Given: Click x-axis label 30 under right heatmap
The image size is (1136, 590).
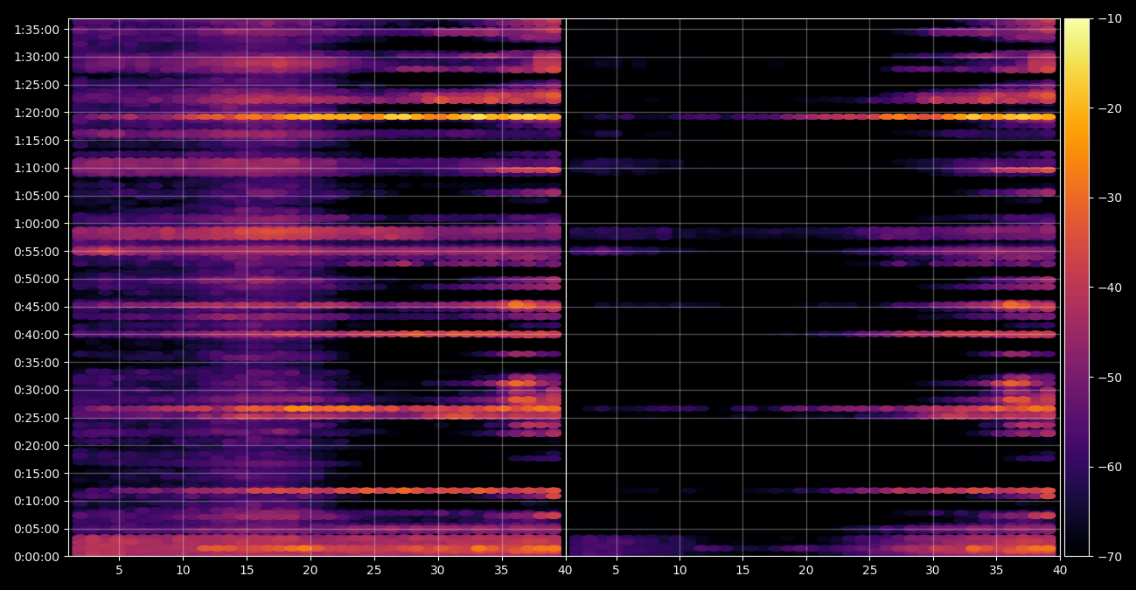Looking at the screenshot, I should pyautogui.click(x=933, y=571).
